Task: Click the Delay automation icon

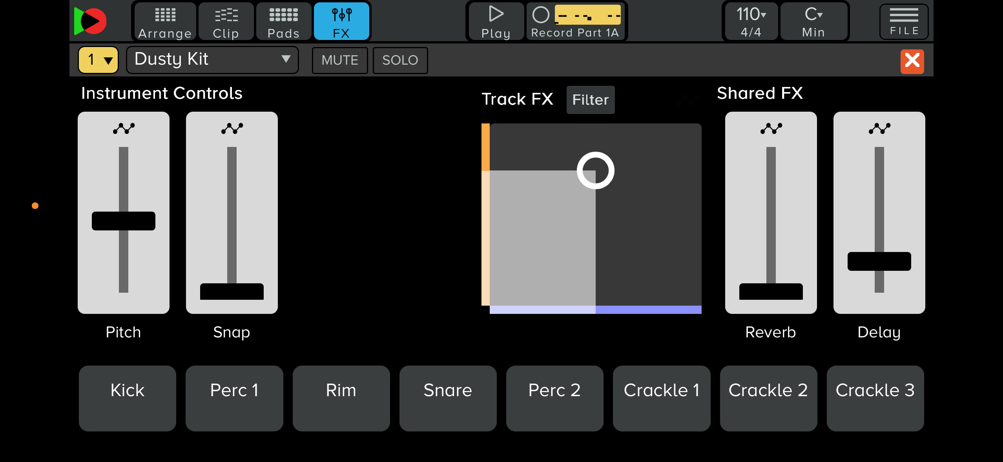Action: pyautogui.click(x=879, y=129)
